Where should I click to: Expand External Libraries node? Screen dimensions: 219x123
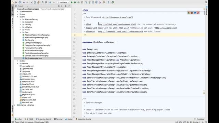coord(15,105)
